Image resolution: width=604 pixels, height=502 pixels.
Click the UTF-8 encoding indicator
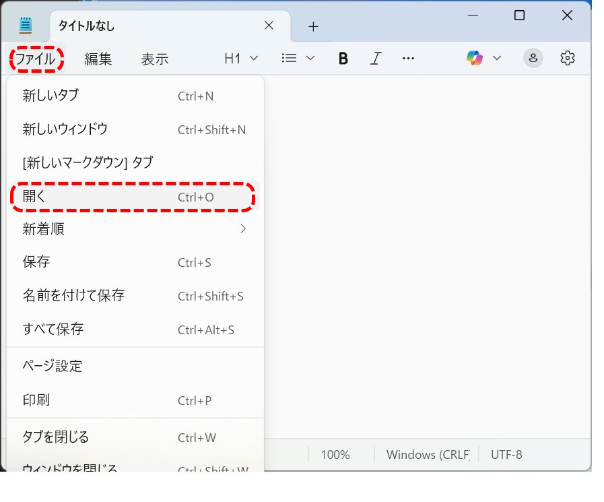(506, 455)
